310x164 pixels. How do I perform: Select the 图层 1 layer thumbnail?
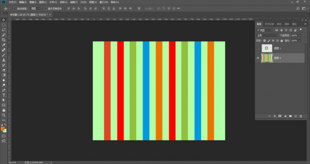point(267,48)
